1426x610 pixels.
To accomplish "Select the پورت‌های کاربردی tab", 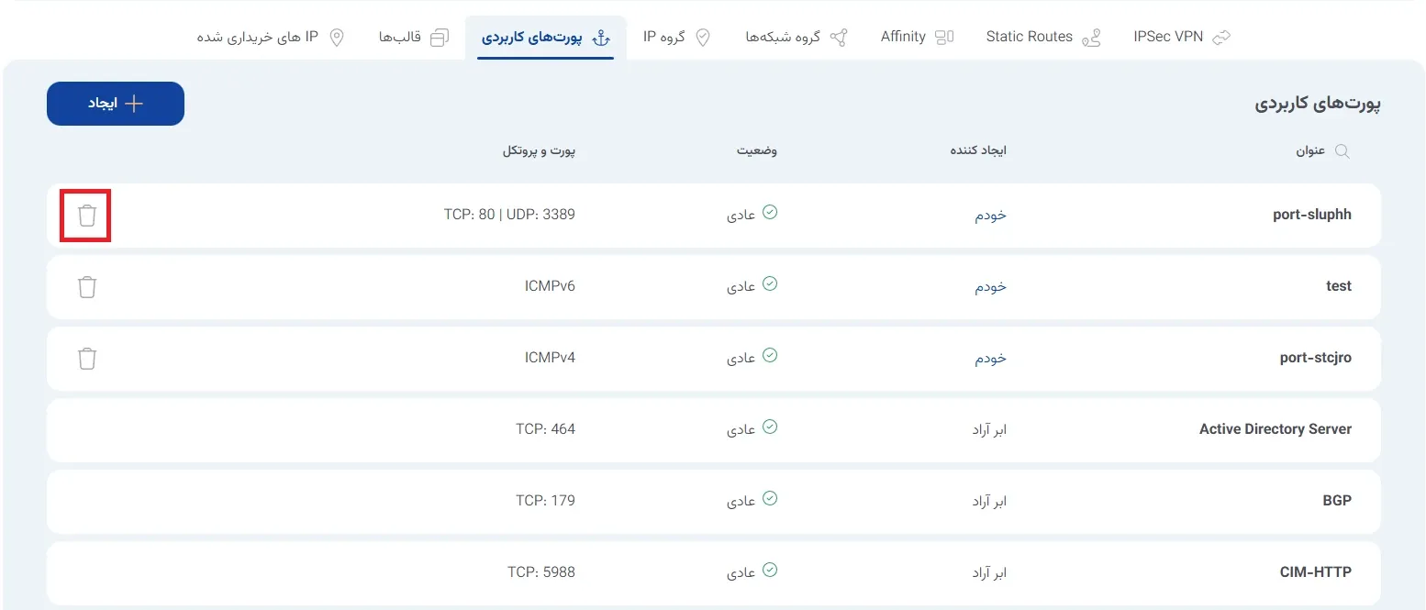I will (x=546, y=38).
